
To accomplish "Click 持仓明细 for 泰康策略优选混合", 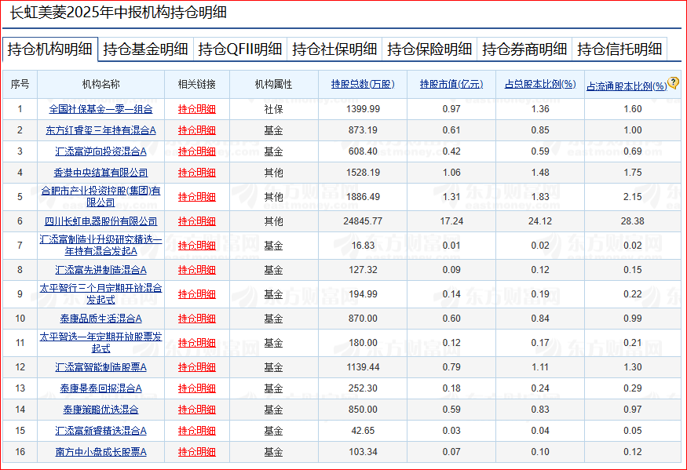I will pos(197,410).
